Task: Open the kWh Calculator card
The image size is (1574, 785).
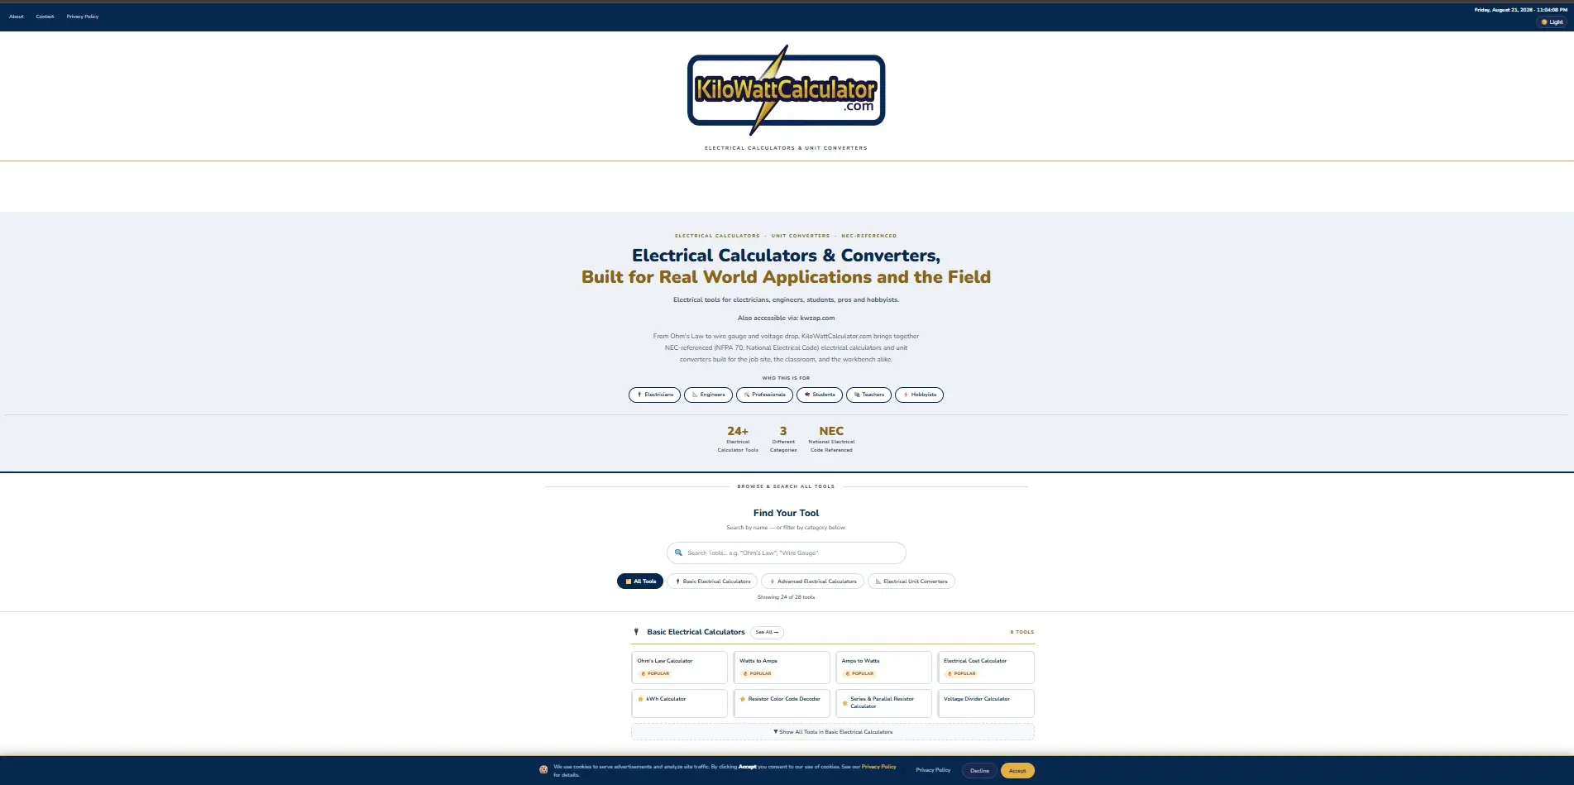Action: click(x=679, y=703)
